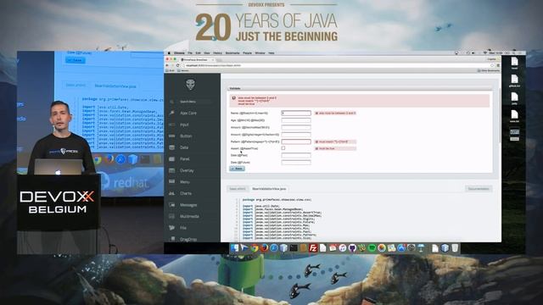Click the search icon beside Search menu
The width and height of the screenshot is (543, 305).
[171, 102]
